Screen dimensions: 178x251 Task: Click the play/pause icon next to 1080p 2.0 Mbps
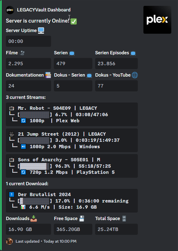pos(23,147)
